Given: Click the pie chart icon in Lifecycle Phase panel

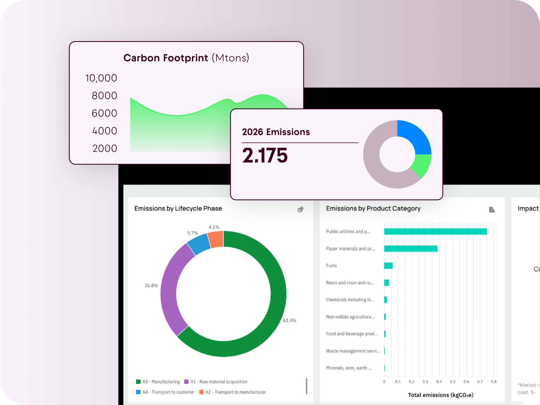Looking at the screenshot, I should coord(300,210).
